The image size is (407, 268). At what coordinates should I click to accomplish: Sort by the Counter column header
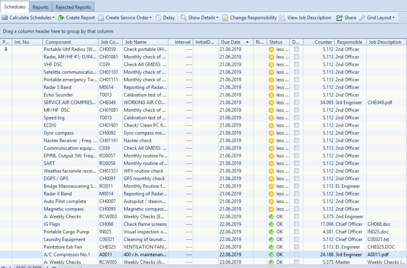319,42
